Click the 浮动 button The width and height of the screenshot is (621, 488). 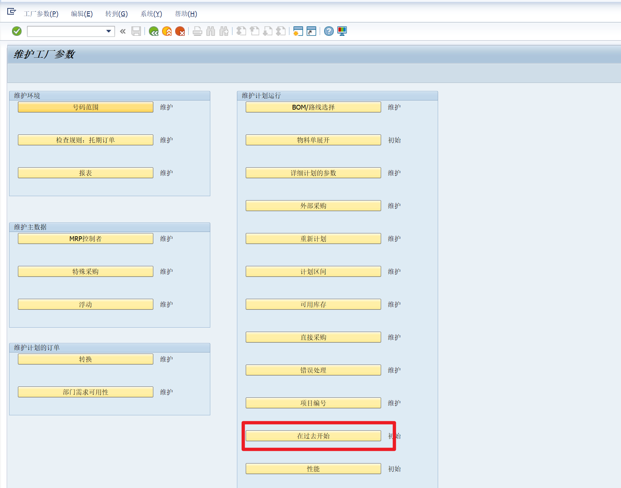(85, 304)
